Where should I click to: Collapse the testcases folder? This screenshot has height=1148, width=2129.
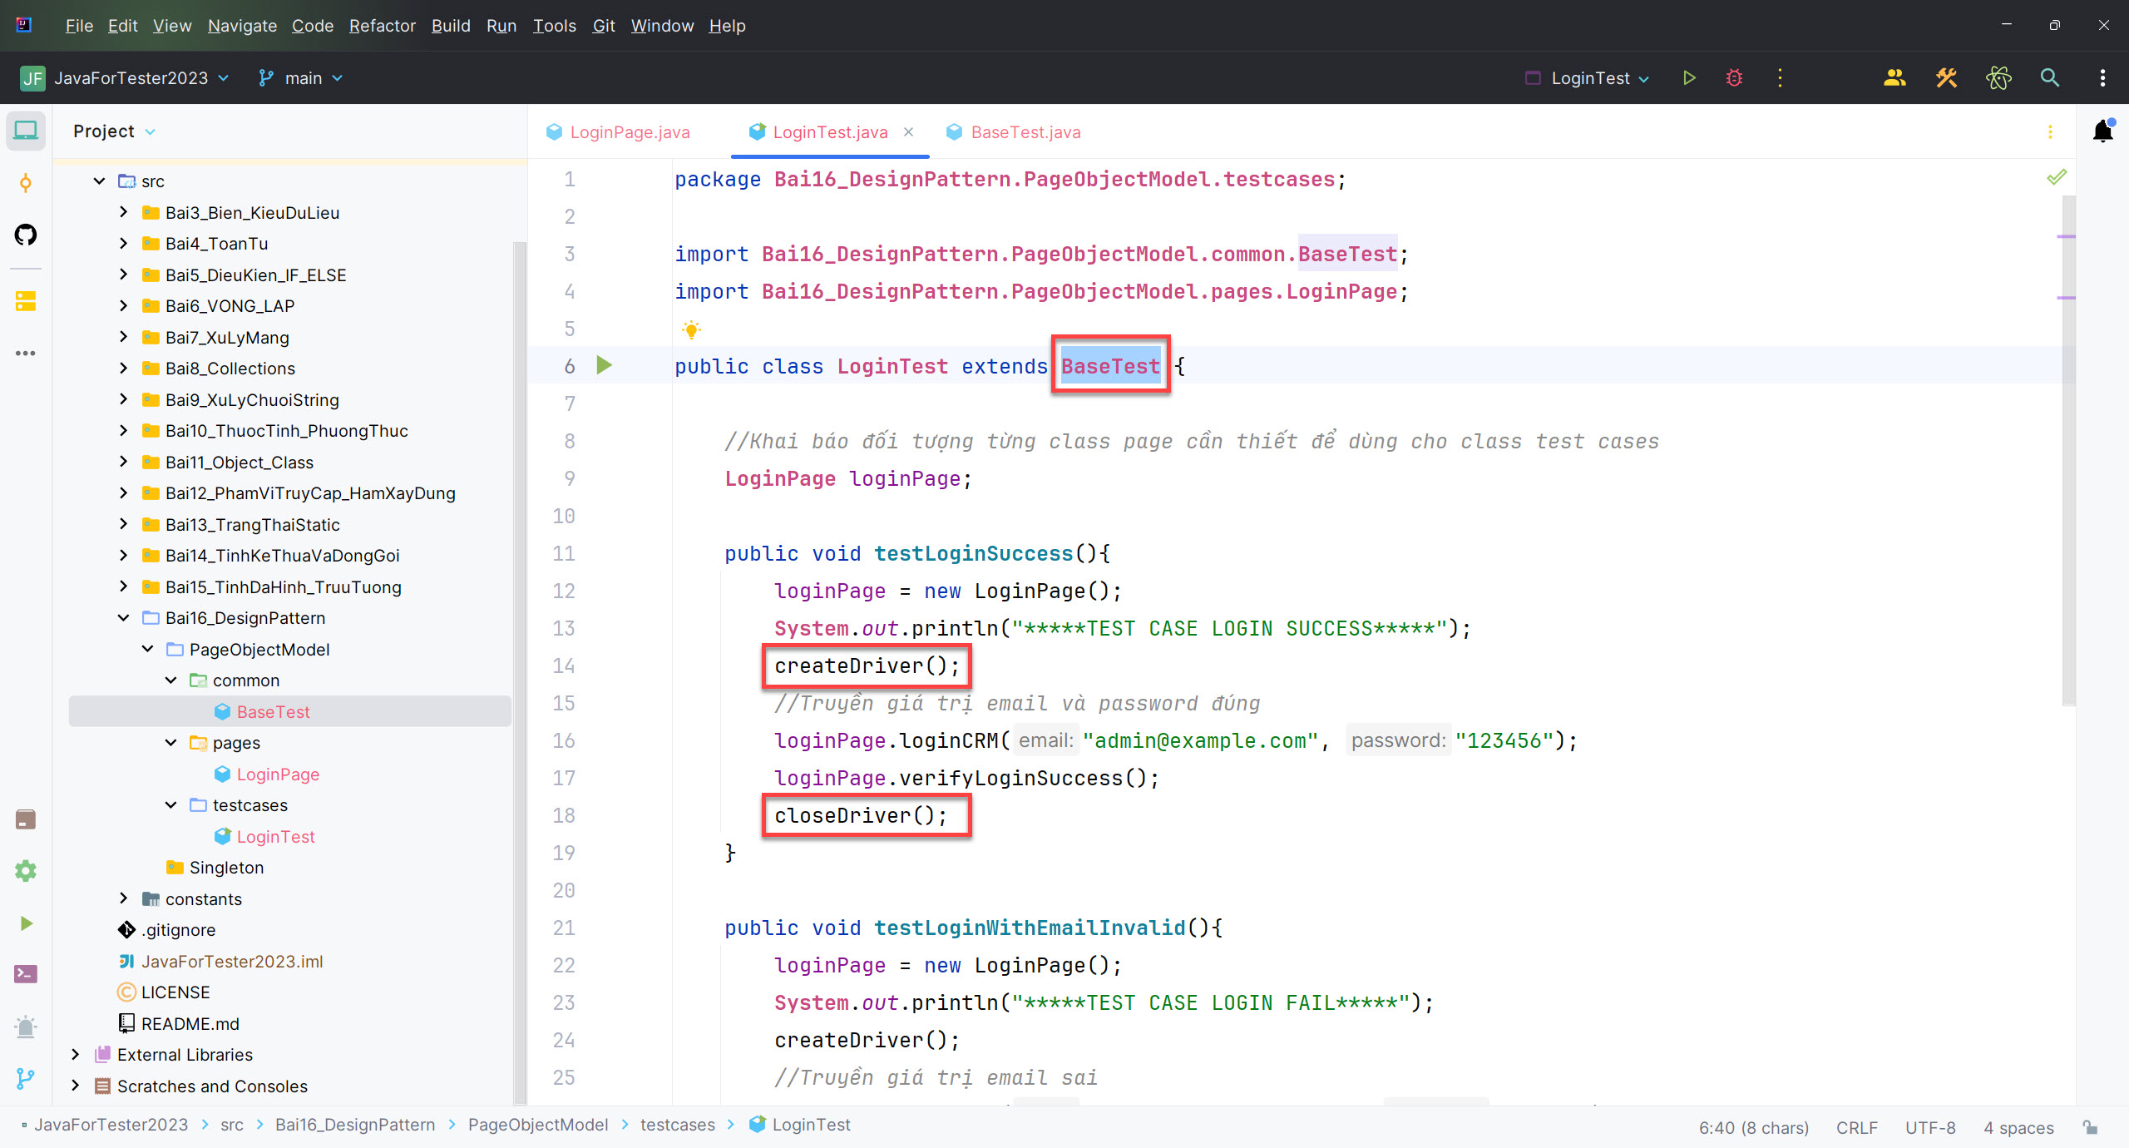click(170, 805)
